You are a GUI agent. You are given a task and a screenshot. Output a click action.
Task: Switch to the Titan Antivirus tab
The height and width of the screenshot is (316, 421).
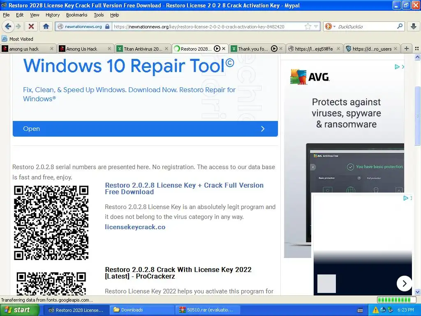click(143, 49)
